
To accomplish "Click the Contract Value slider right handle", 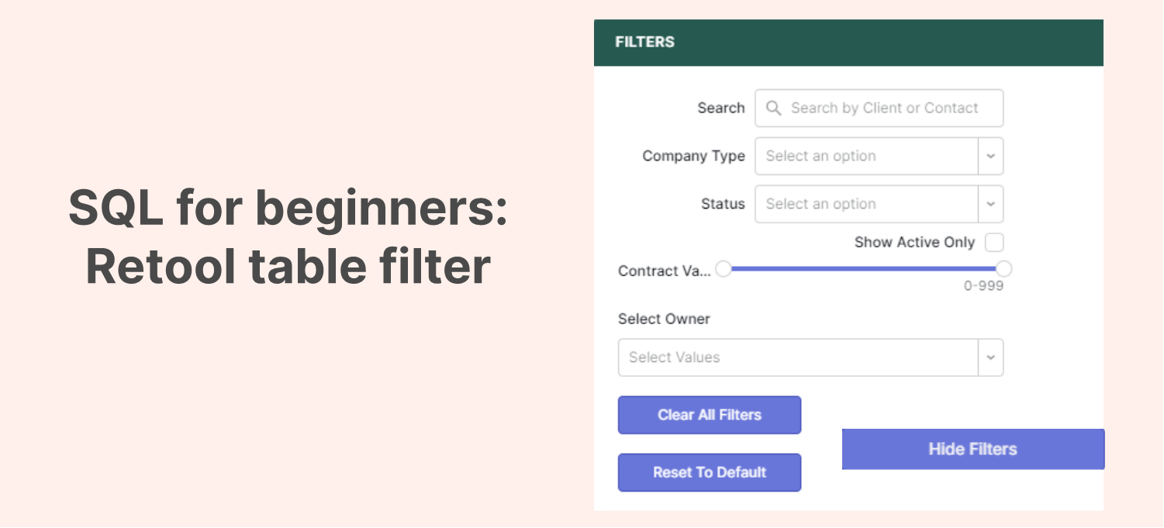I will [1004, 268].
